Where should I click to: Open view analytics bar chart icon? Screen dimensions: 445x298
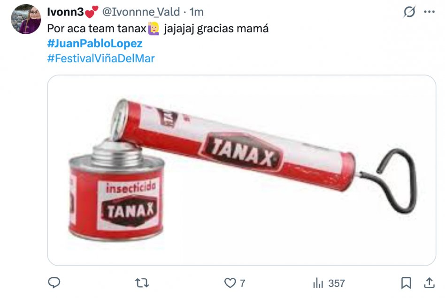tap(318, 283)
